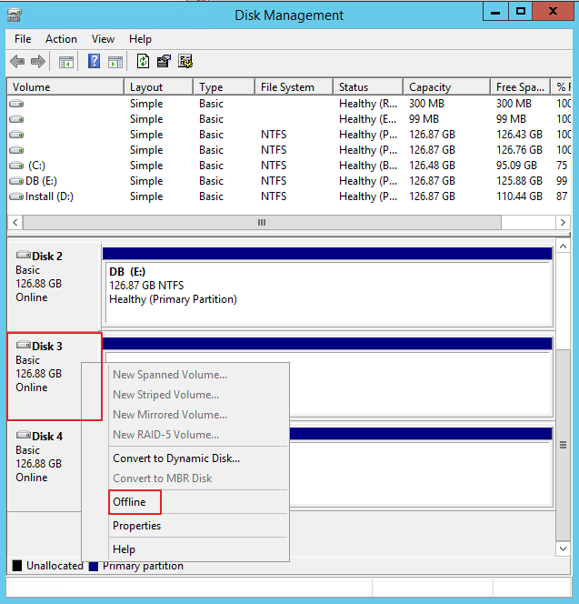This screenshot has height=604, width=579.
Task: Click the Refresh toolbar icon
Action: coord(143,61)
